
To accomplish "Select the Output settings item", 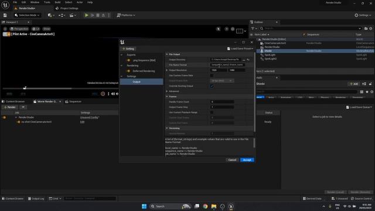I will pos(142,82).
